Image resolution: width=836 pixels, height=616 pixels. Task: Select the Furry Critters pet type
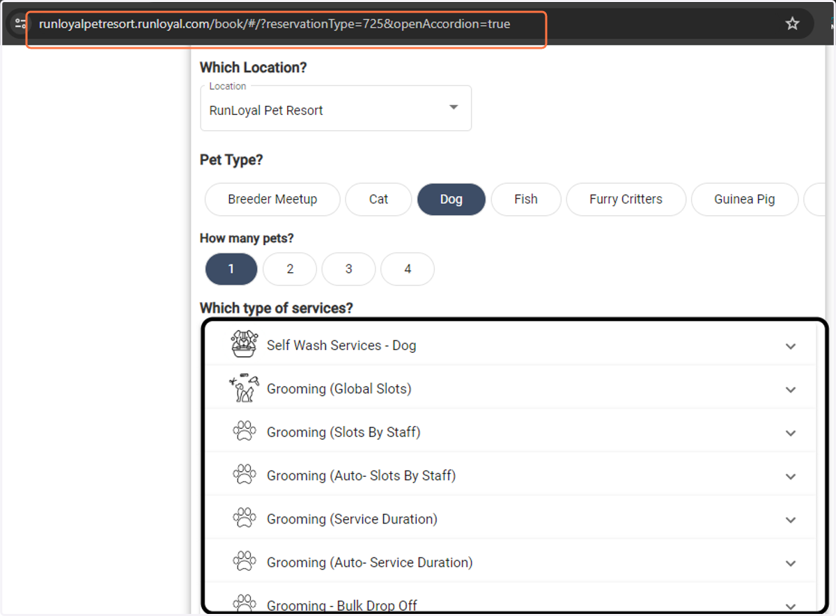point(626,199)
